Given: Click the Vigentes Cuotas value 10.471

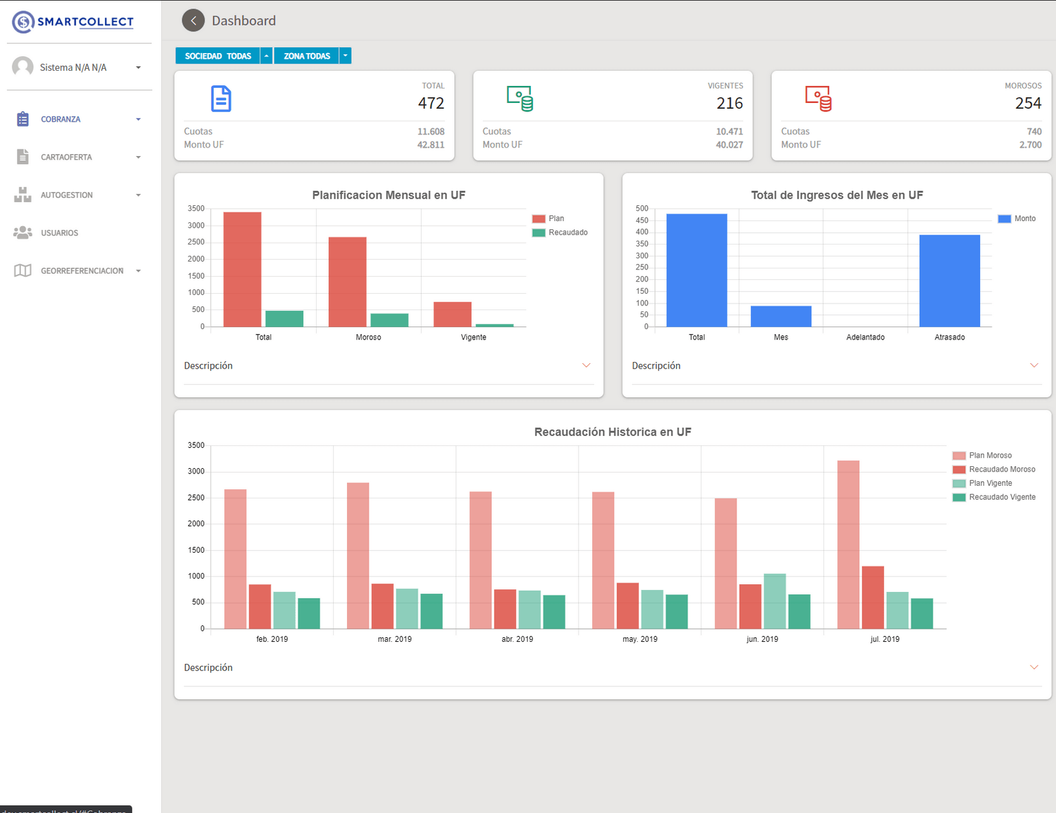Looking at the screenshot, I should coord(729,132).
